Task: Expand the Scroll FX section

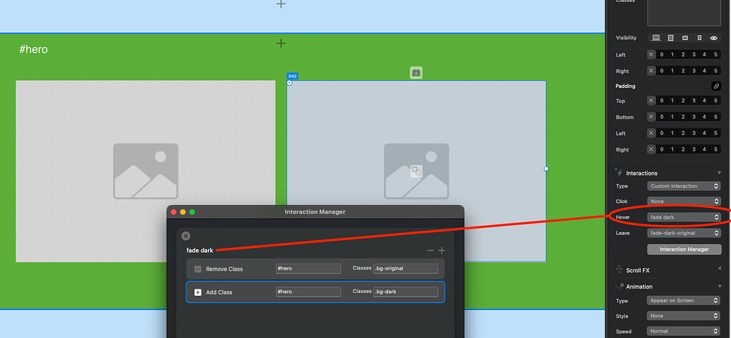Action: 719,270
